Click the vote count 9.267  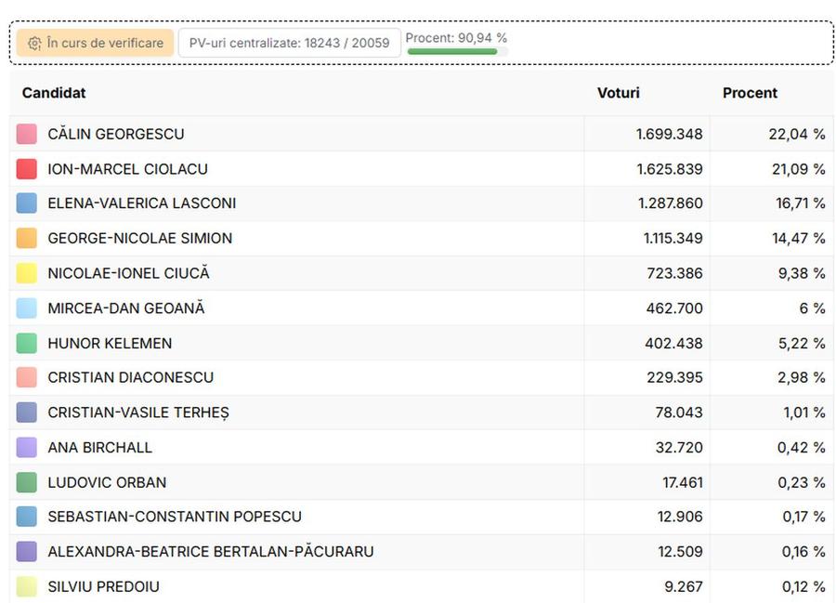(684, 586)
